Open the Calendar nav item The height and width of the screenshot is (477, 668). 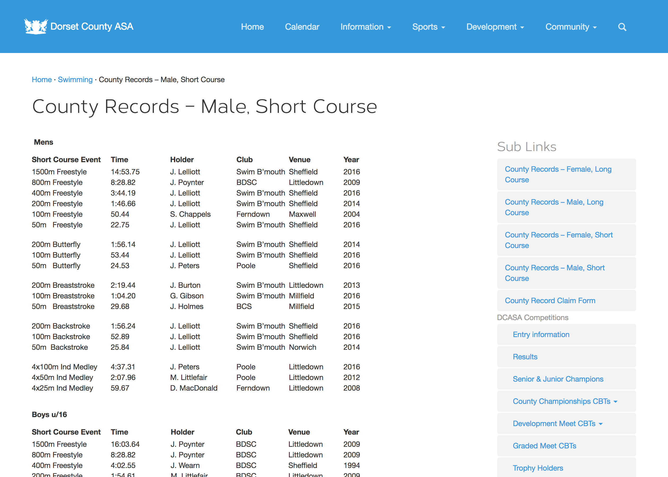tap(302, 27)
